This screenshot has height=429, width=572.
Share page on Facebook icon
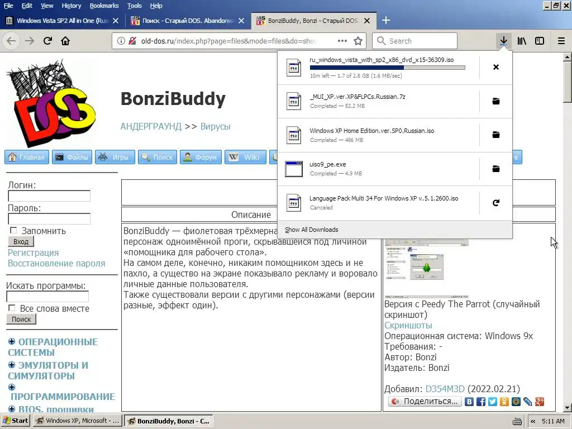coord(481,402)
